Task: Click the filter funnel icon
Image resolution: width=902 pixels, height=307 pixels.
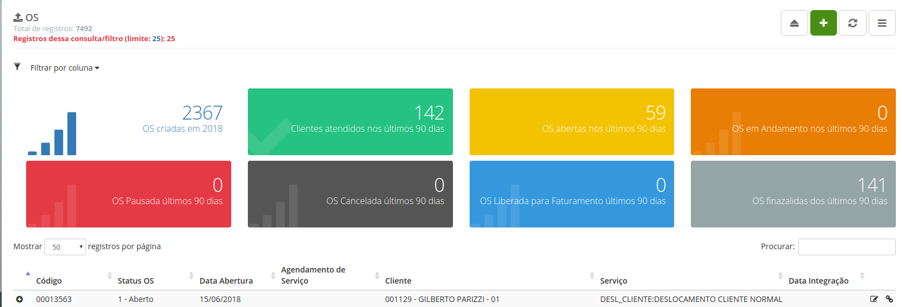Action: [x=17, y=67]
